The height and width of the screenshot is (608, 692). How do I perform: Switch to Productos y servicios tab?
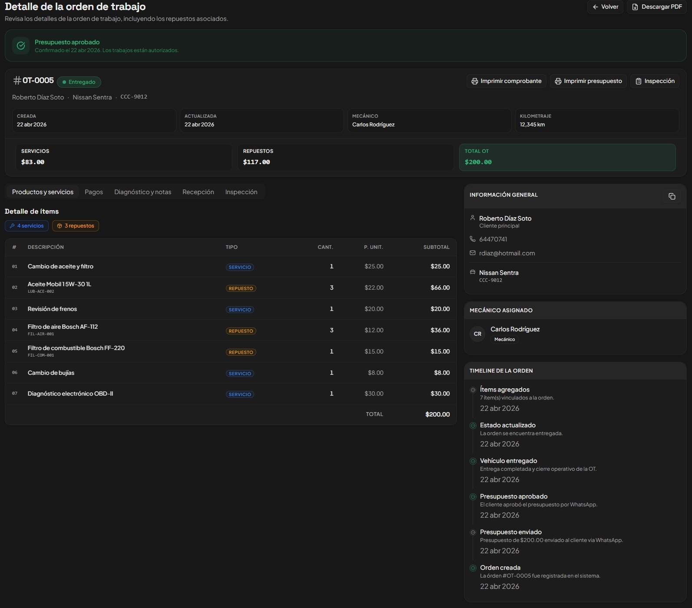click(43, 192)
